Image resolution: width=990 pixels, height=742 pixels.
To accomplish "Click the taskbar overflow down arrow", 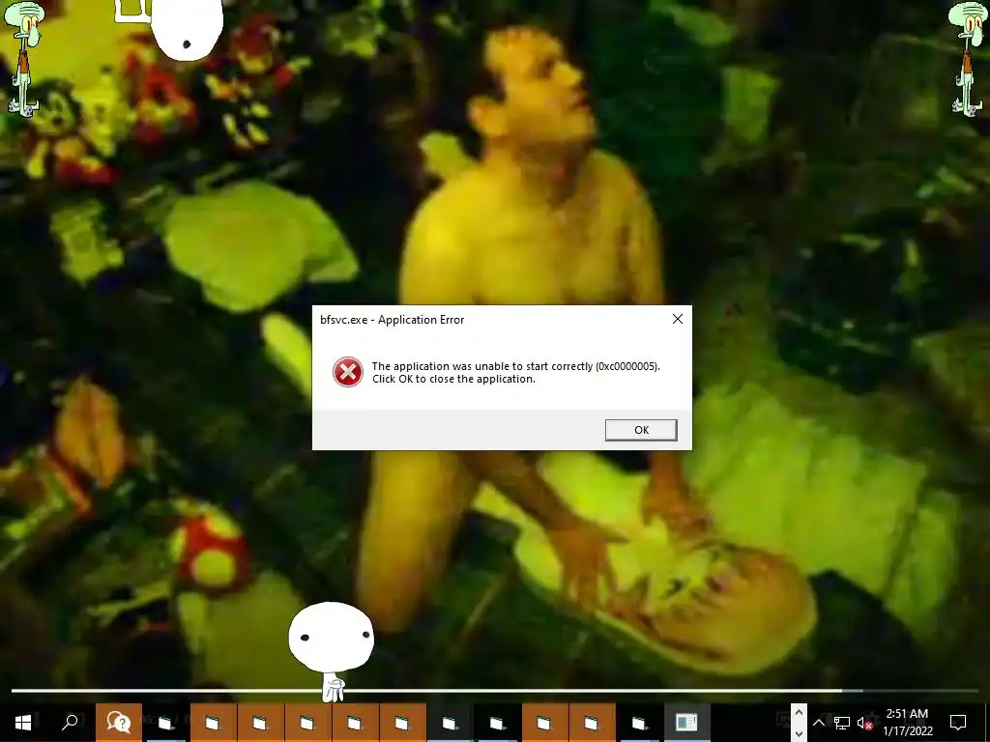I will tap(799, 733).
